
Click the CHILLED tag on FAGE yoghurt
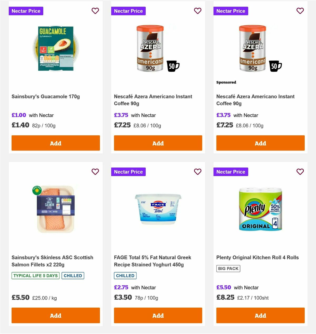click(x=125, y=275)
